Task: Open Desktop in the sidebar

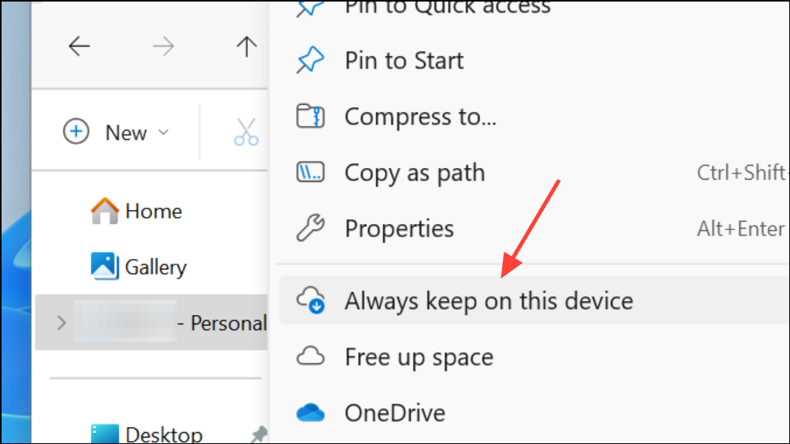Action: [x=146, y=433]
